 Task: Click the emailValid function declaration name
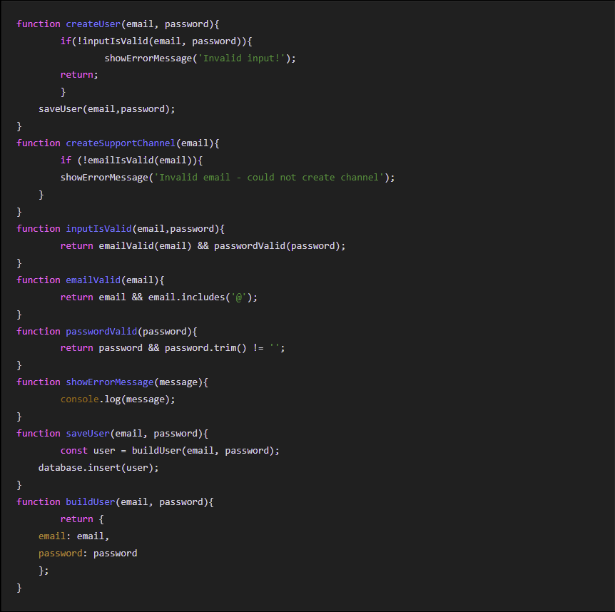point(93,280)
